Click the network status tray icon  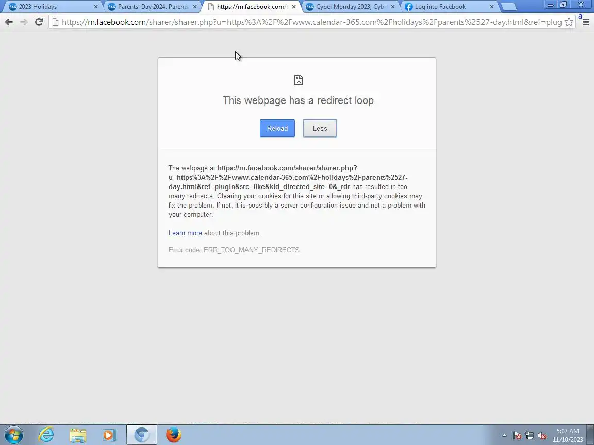(530, 436)
